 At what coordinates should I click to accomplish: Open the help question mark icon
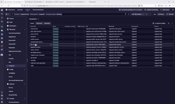[173, 10]
